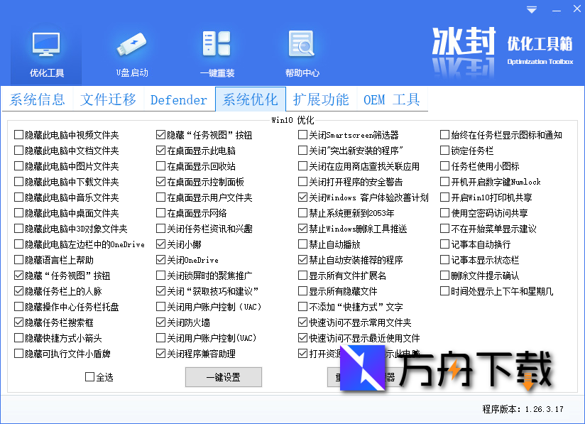Screen dimensions: 585x424
Task: Uncheck 关闭Smartscreen筛选器 option
Action: (x=301, y=134)
